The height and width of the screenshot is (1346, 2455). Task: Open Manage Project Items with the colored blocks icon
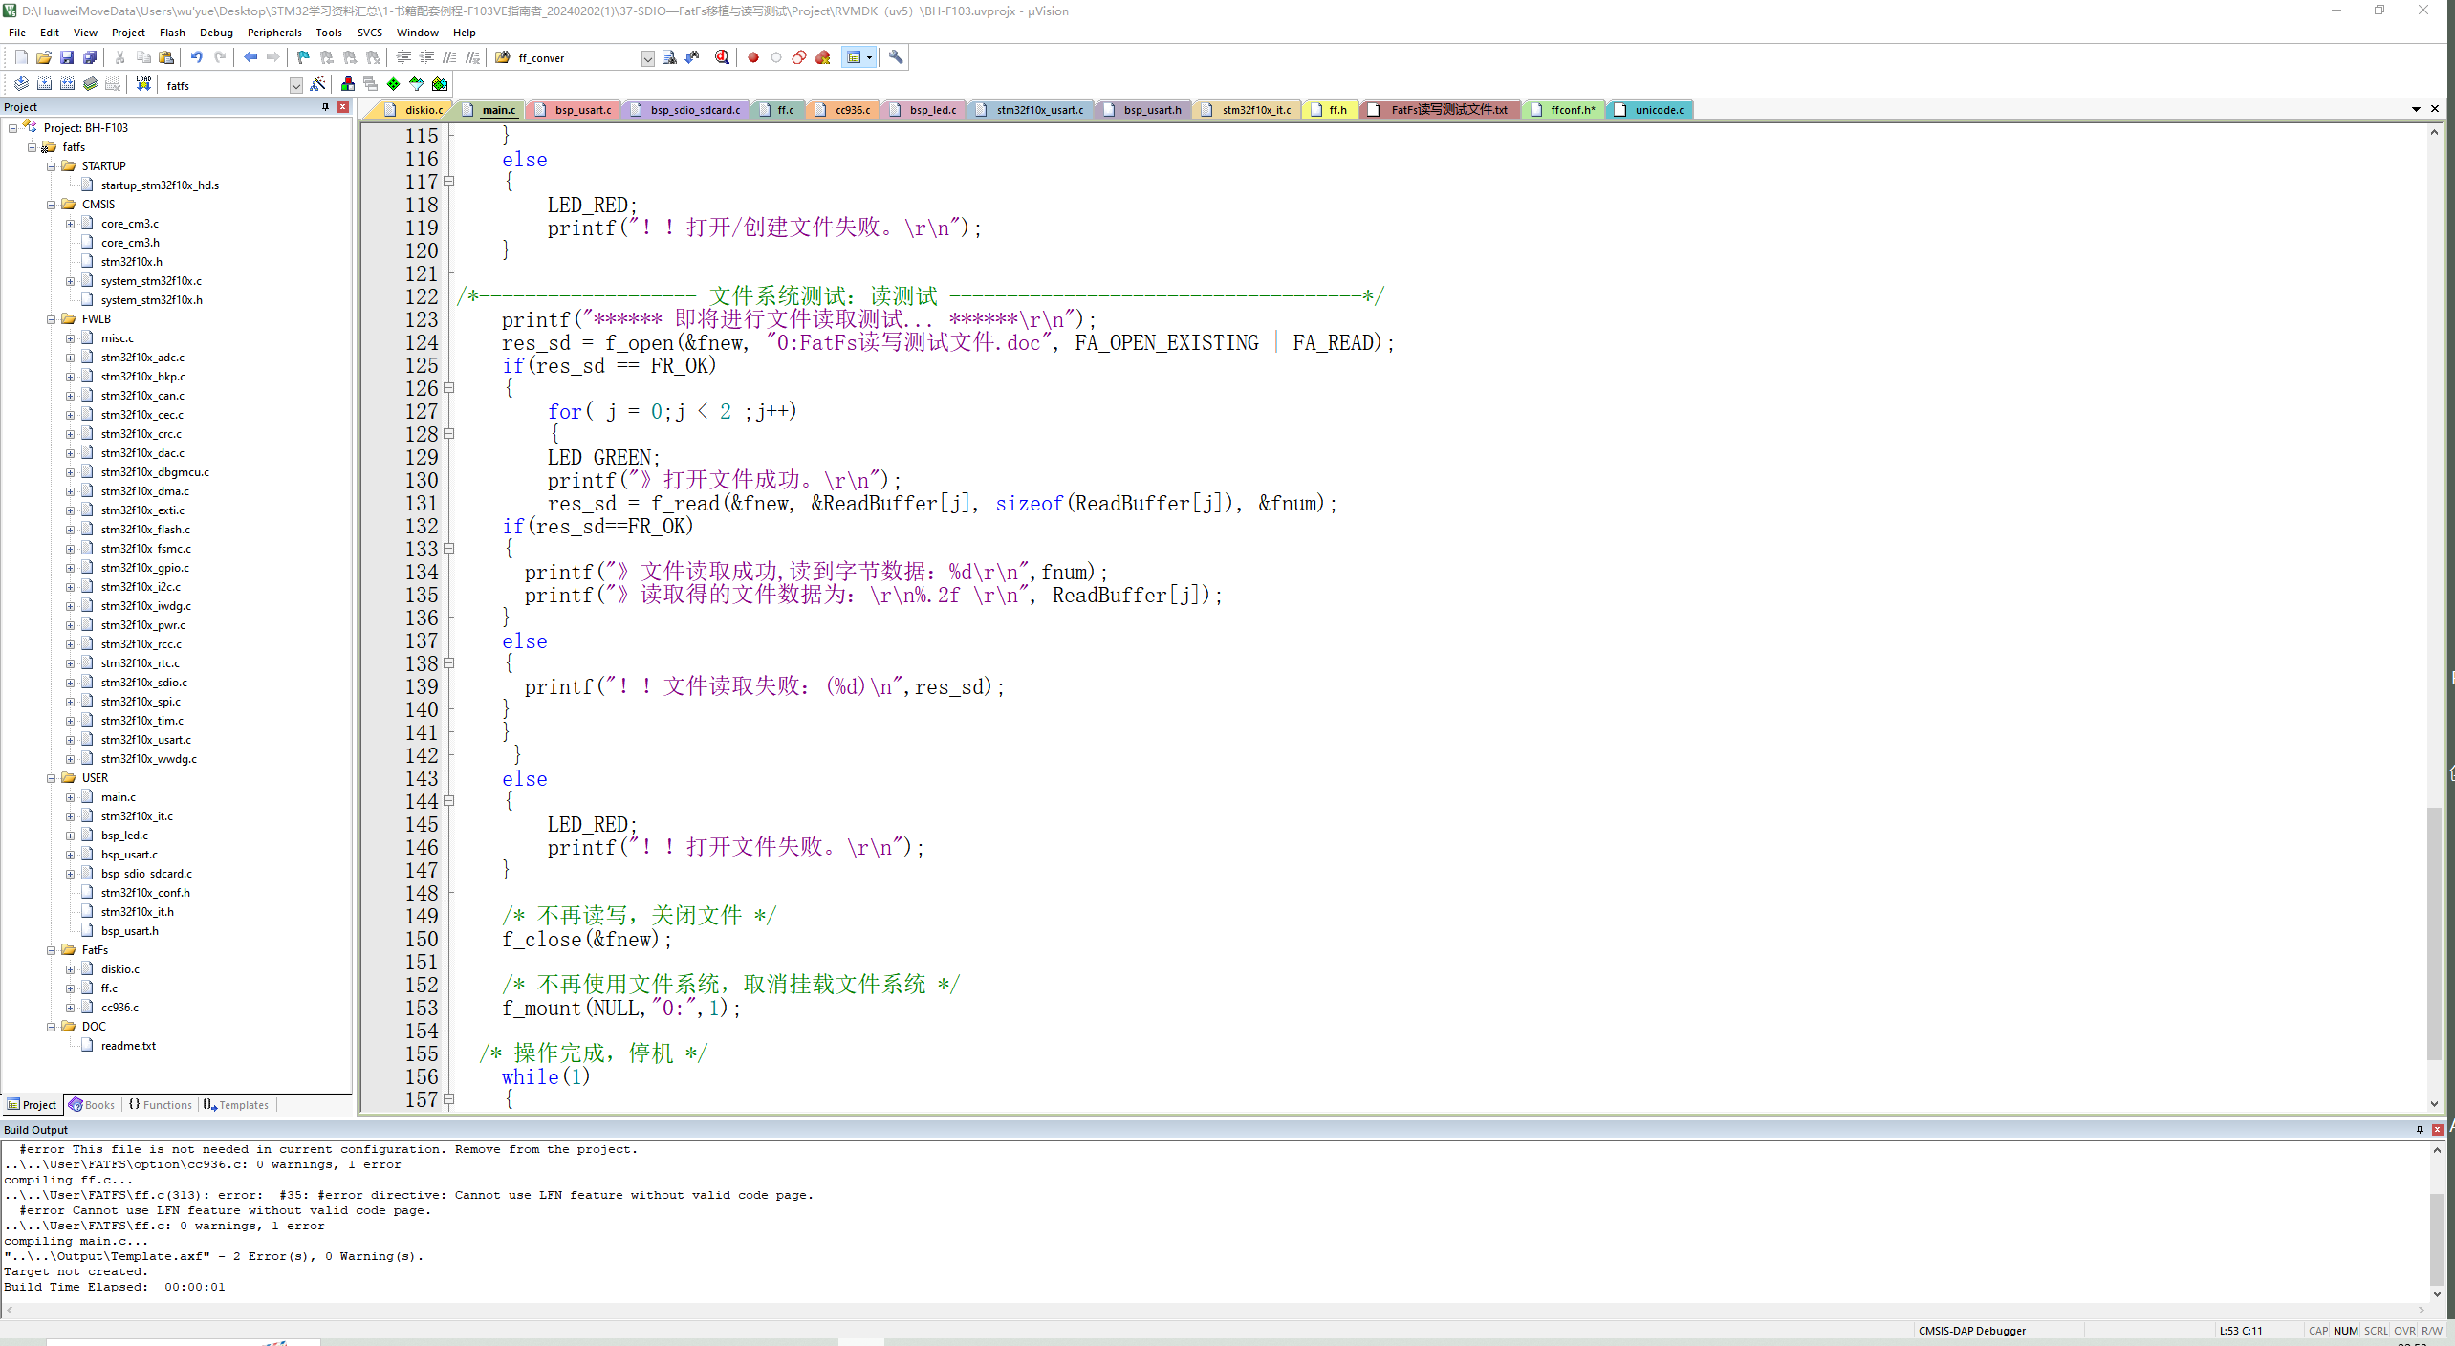pyautogui.click(x=348, y=84)
